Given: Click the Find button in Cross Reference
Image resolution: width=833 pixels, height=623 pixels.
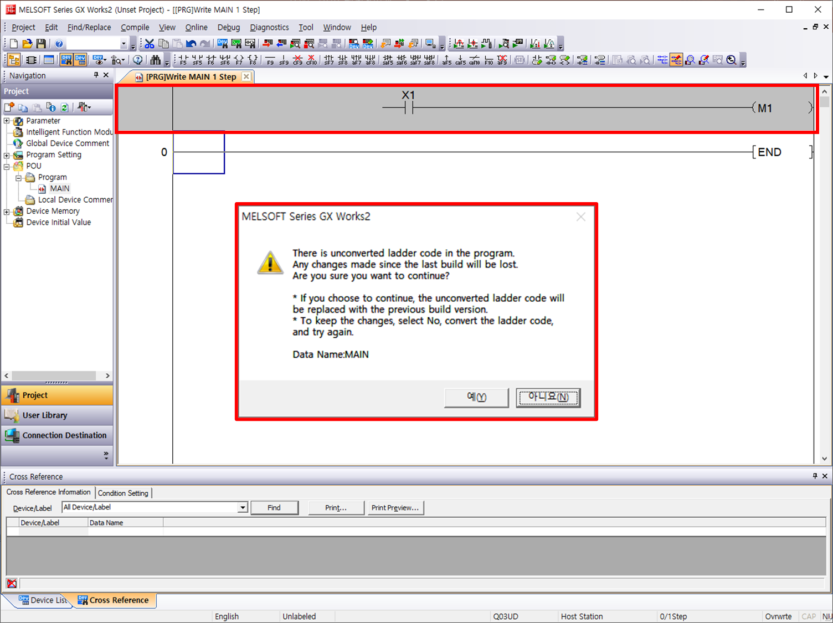Looking at the screenshot, I should tap(274, 507).
